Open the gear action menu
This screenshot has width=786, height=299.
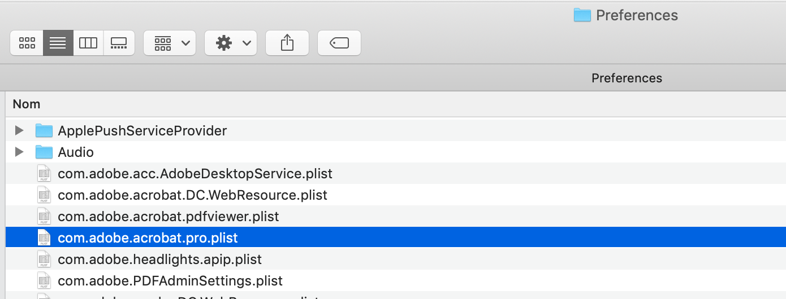pyautogui.click(x=231, y=43)
